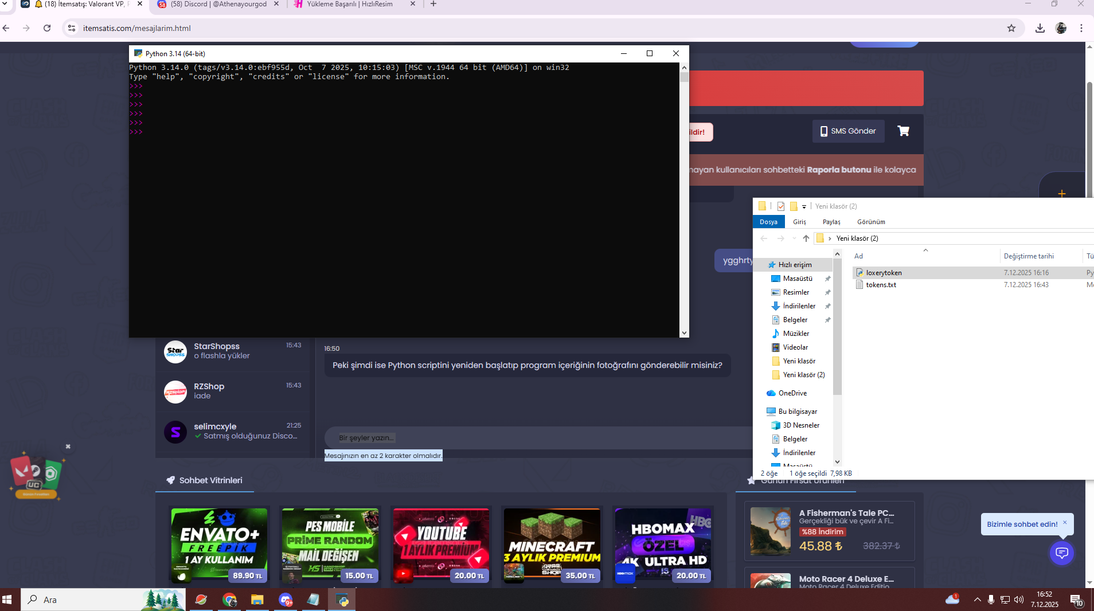Click the microphone tray icon
This screenshot has width=1094, height=611.
point(991,600)
